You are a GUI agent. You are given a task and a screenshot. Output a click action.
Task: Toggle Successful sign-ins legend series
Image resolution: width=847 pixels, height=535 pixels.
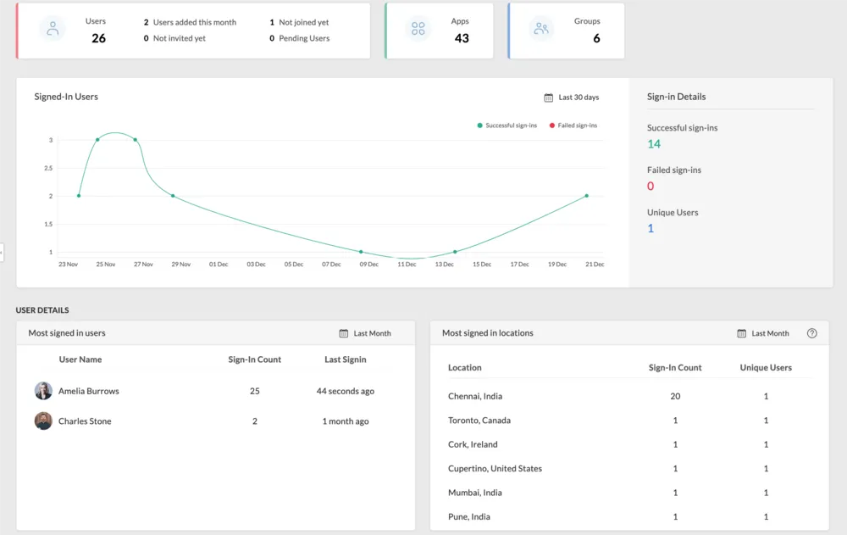point(507,125)
